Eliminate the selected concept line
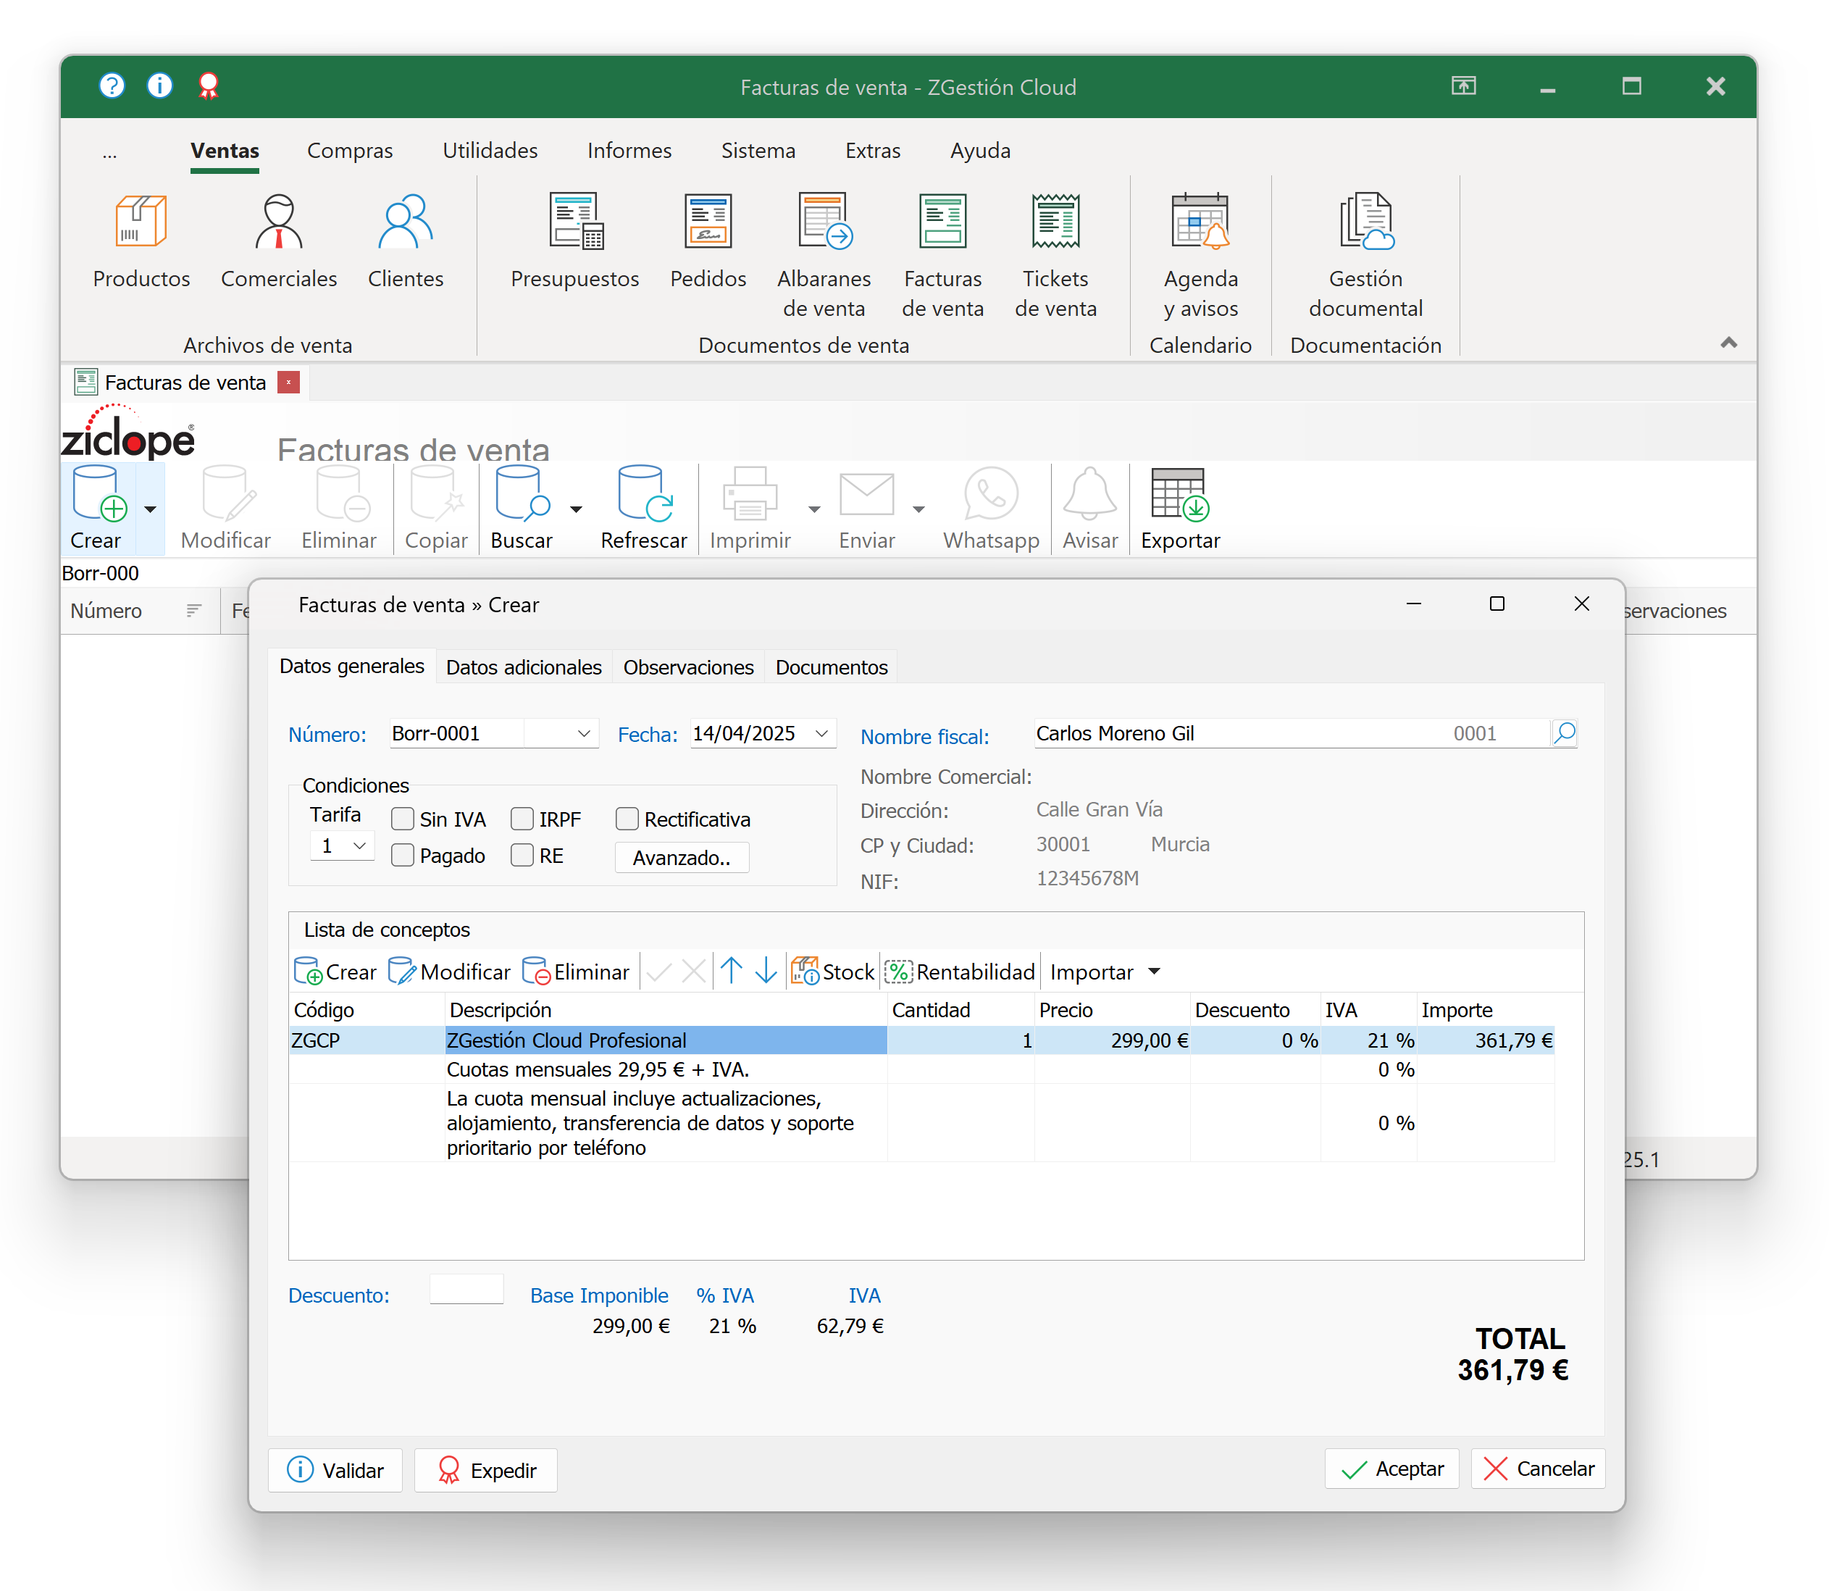1829x1591 pixels. 576,972
